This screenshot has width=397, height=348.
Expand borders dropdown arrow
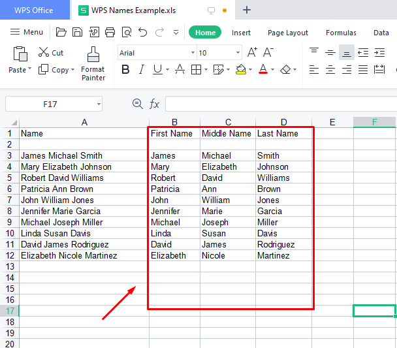pos(206,69)
